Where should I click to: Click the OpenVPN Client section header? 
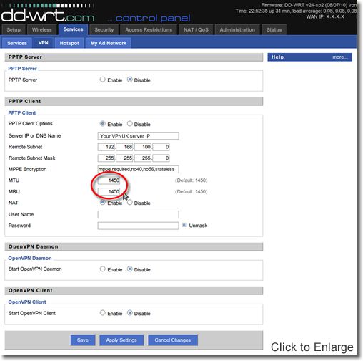[x=134, y=291]
